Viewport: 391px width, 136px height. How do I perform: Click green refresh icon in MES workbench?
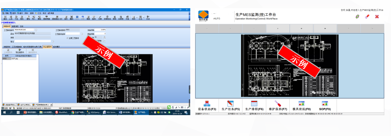tap(357, 16)
